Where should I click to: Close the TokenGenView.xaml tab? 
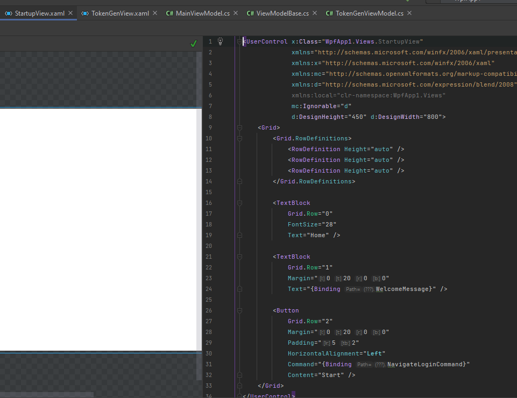(155, 13)
